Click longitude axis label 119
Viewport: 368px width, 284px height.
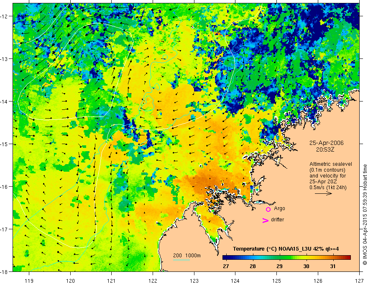tap(29, 281)
